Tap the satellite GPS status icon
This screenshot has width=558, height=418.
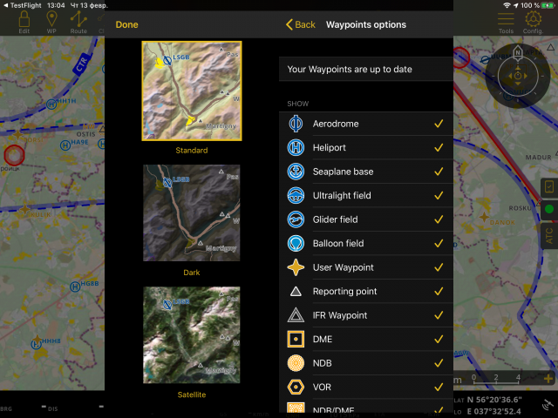[547, 404]
